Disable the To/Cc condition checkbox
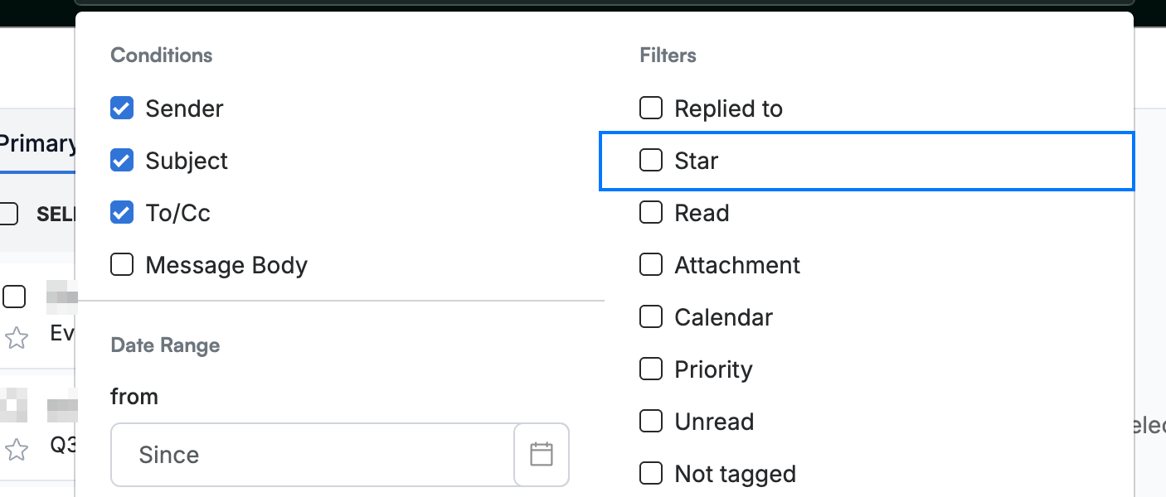Viewport: 1166px width, 497px height. [x=122, y=213]
